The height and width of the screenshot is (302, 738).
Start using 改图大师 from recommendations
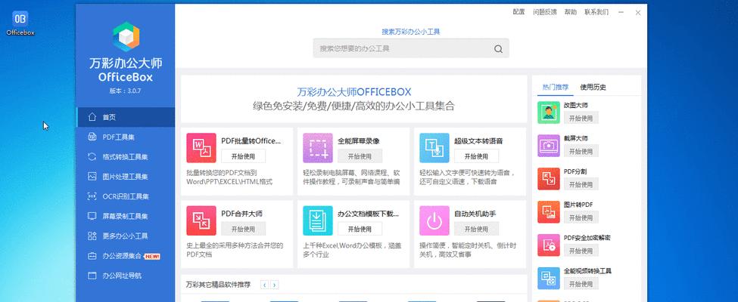(x=581, y=118)
